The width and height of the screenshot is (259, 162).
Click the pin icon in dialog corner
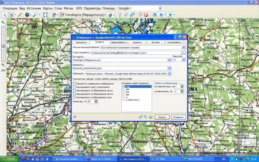click(75, 117)
